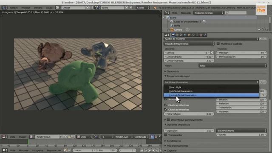
Task: Open the Blackman-Harris filter dropdown
Action: pos(241,130)
